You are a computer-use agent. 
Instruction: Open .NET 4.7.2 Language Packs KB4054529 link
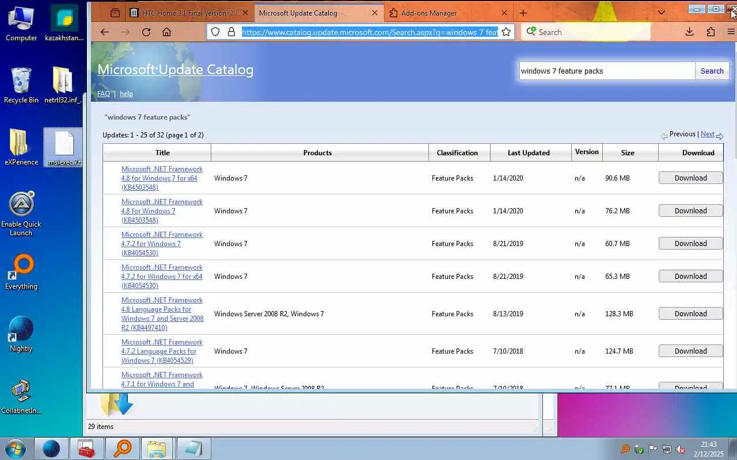[162, 351]
